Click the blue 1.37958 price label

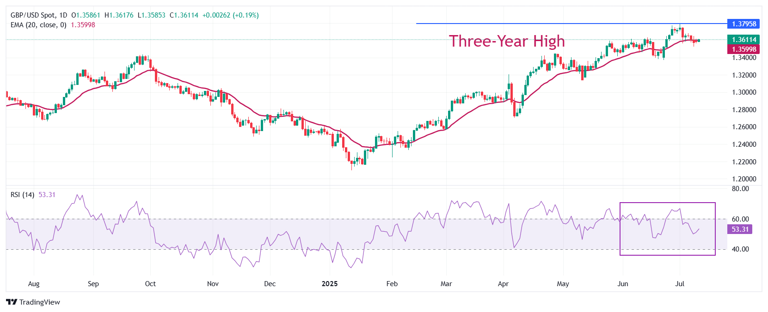(x=744, y=24)
